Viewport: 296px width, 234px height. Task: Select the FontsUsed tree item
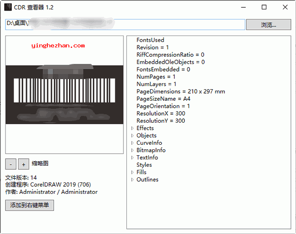pos(150,40)
